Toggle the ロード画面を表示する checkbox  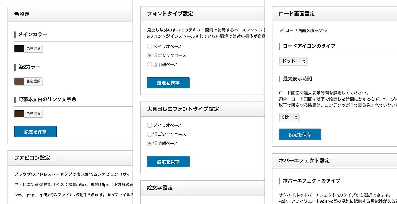click(x=281, y=31)
